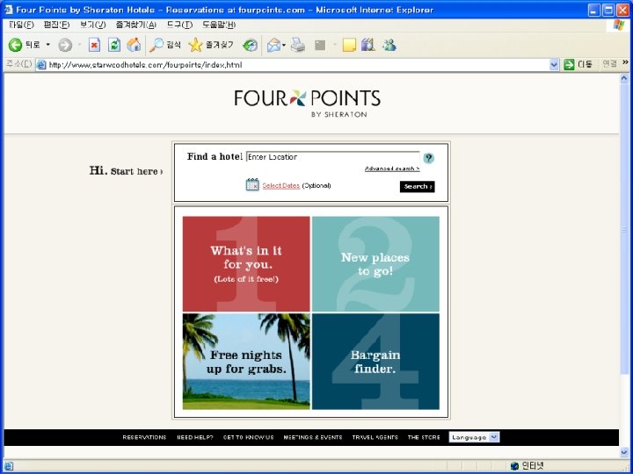Click the yellow note Discuss icon
Screen dimensions: 633x474
click(349, 45)
